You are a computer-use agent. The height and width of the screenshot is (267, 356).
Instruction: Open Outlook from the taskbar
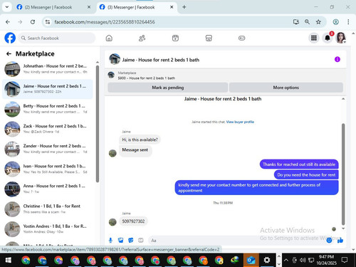click(x=251, y=261)
